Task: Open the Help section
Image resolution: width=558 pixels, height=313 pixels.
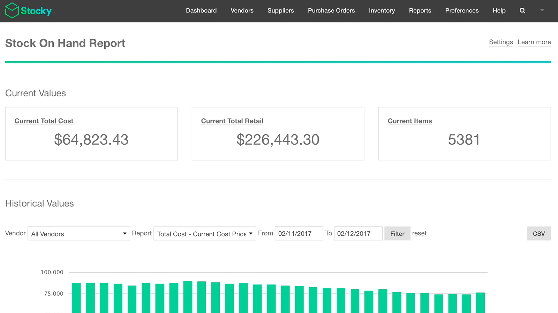Action: tap(499, 11)
